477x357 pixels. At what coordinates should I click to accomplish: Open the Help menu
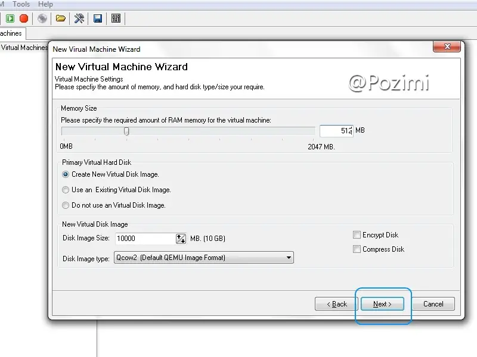[45, 4]
